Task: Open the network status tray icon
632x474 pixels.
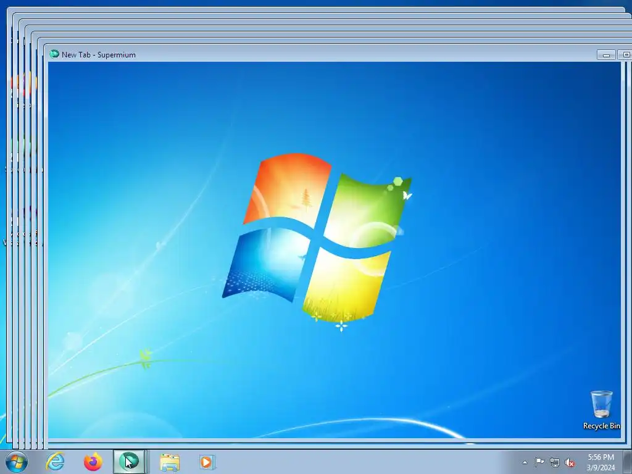Action: (x=555, y=462)
